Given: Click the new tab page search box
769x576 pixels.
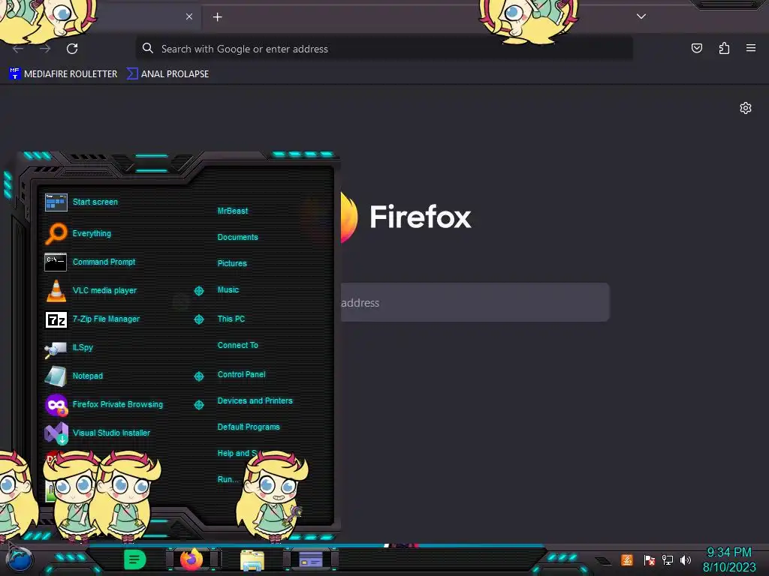Looking at the screenshot, I should click(x=475, y=302).
